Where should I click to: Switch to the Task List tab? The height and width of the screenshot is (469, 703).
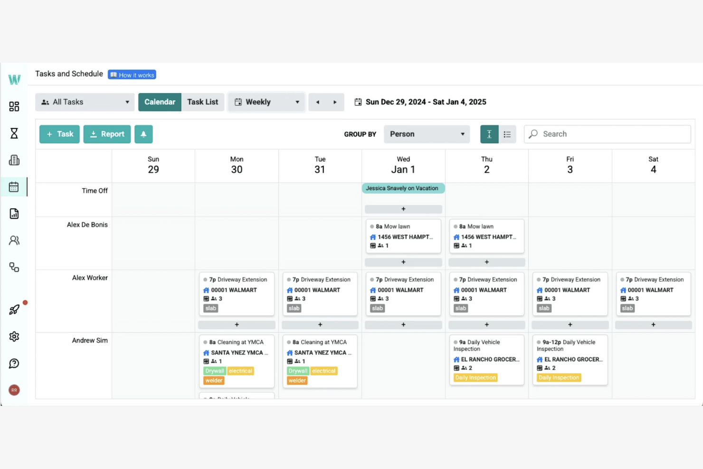[x=203, y=102]
